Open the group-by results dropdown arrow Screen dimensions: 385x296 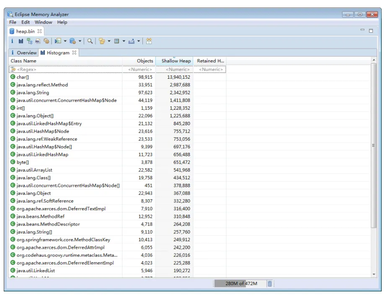(109, 41)
